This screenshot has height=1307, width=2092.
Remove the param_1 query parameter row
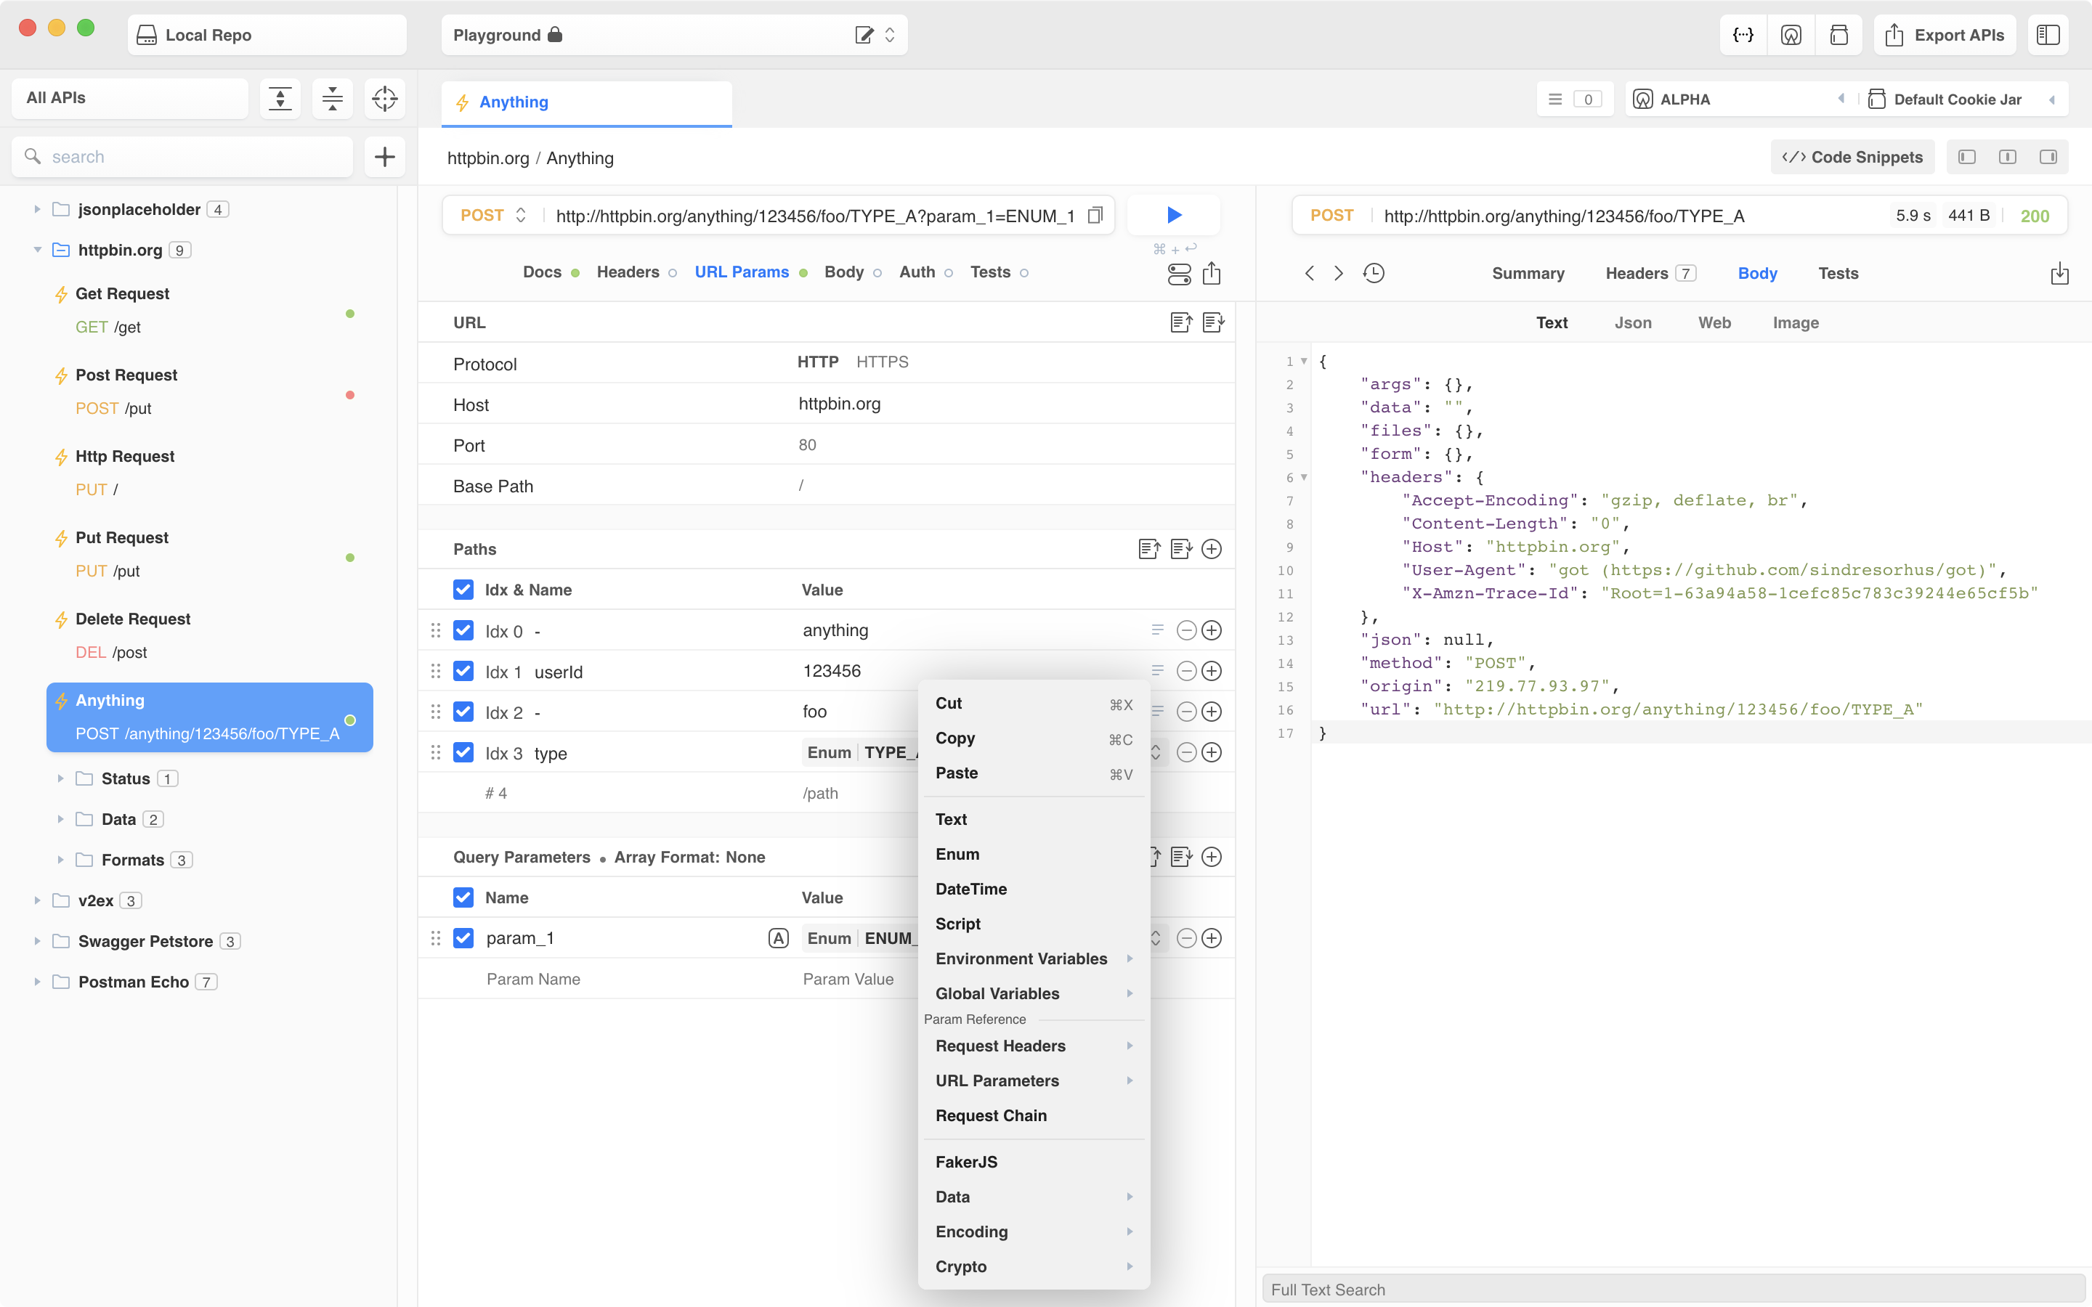coord(1187,938)
